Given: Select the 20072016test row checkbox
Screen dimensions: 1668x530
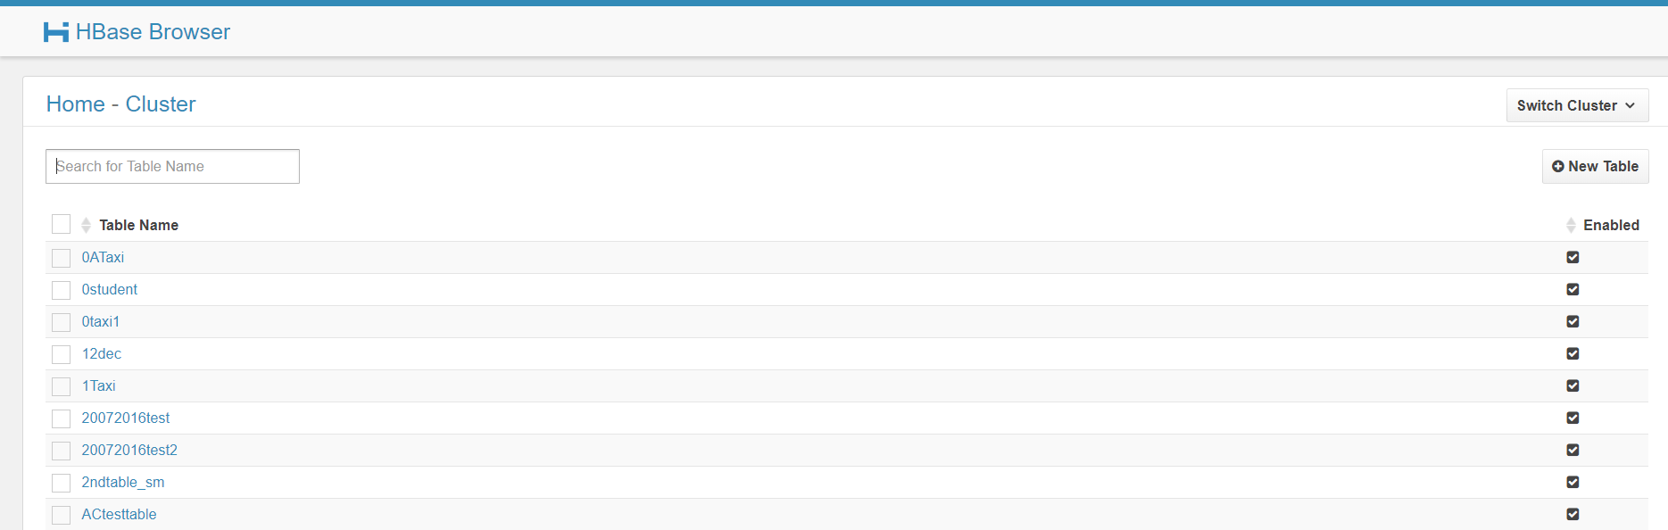Looking at the screenshot, I should 61,418.
